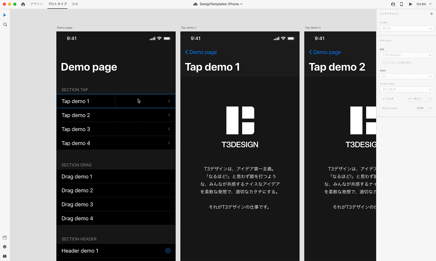Viewport: 436px width, 261px height.
Task: Click 'Demo page' back link in Tap demo 1 artboard
Action: pos(201,52)
